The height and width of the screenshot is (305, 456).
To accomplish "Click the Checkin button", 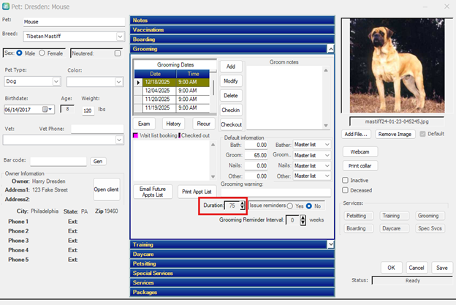I will 231,110.
